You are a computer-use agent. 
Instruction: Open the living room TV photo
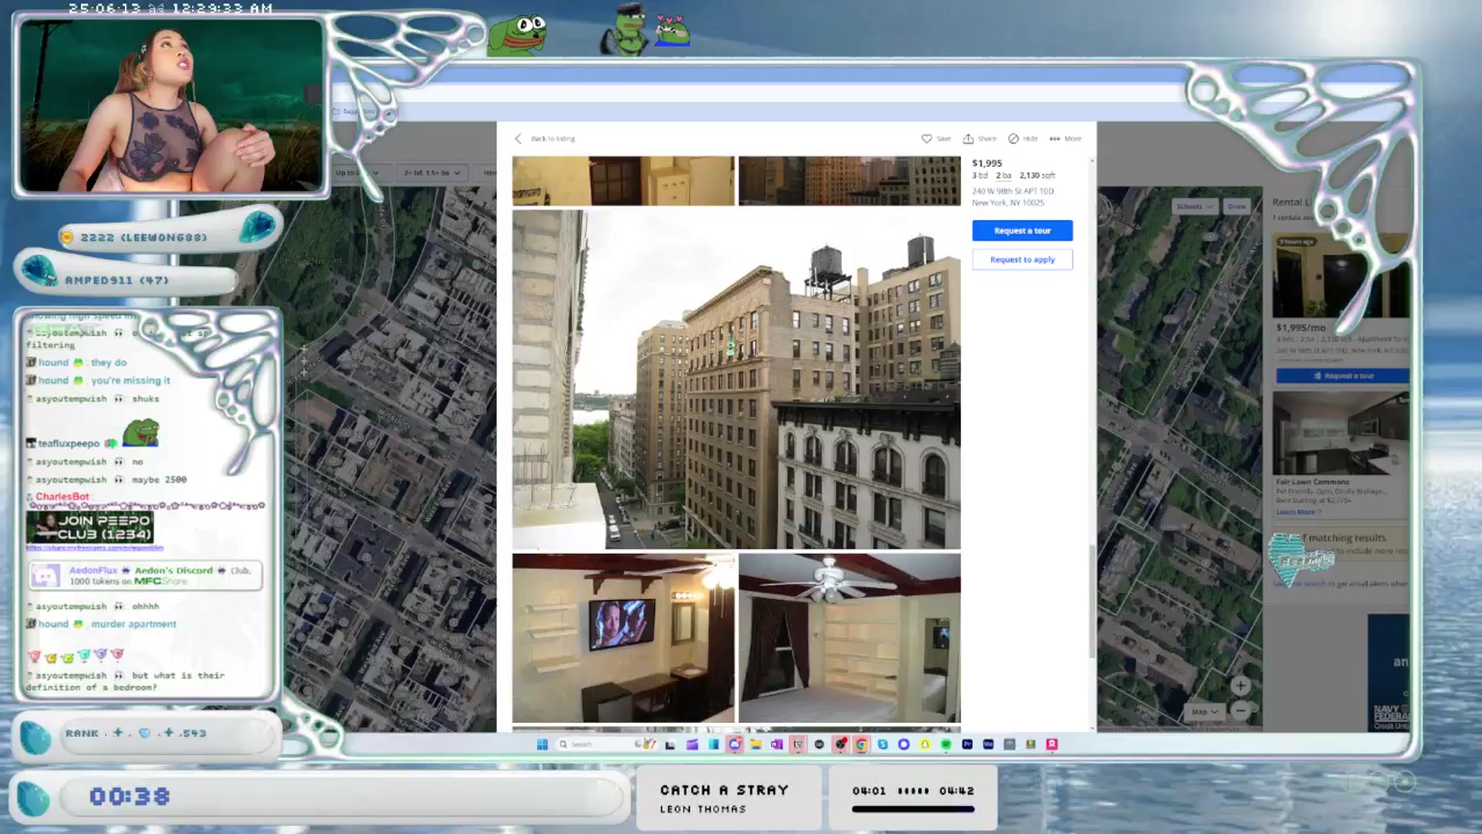[623, 638]
